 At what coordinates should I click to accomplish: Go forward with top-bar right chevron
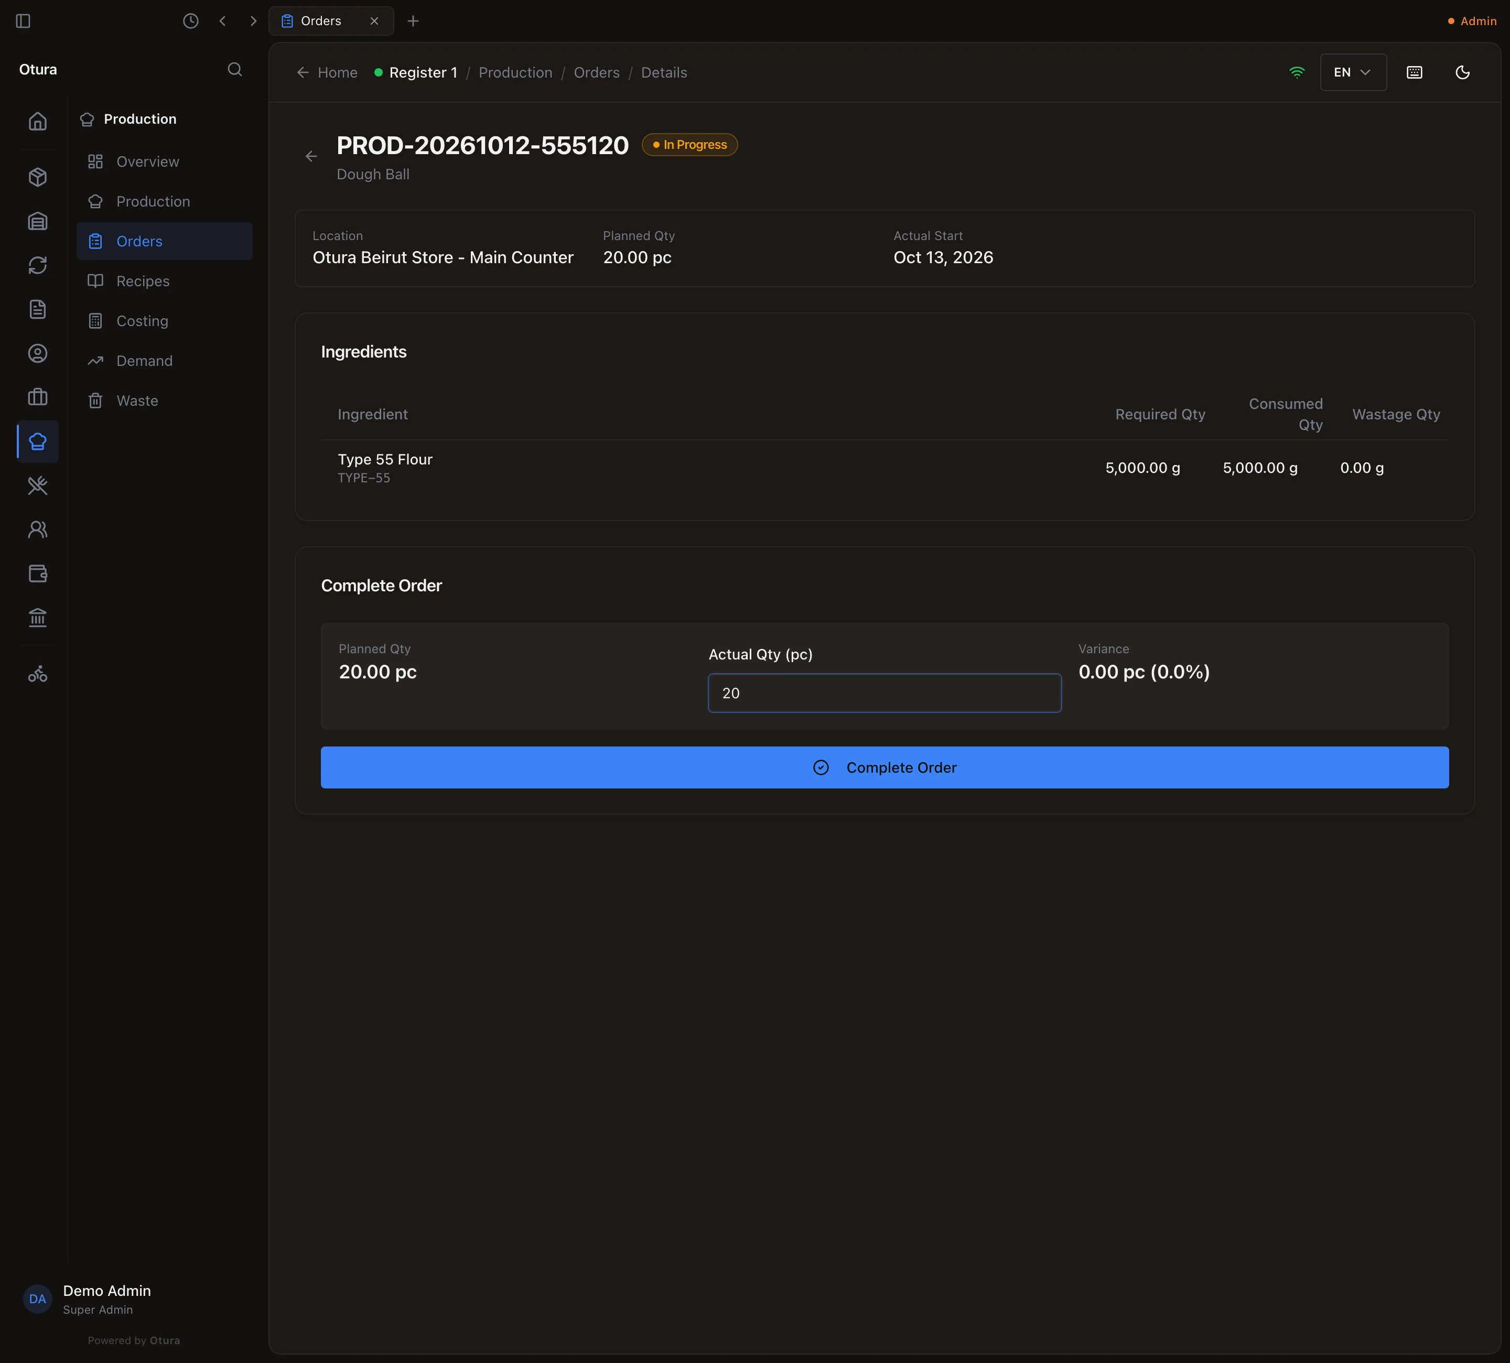pos(253,21)
